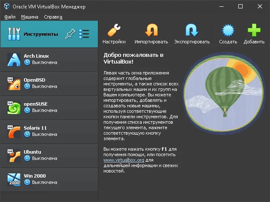
Task: Click the Ubuntu orange logo icon
Action: tap(14, 156)
